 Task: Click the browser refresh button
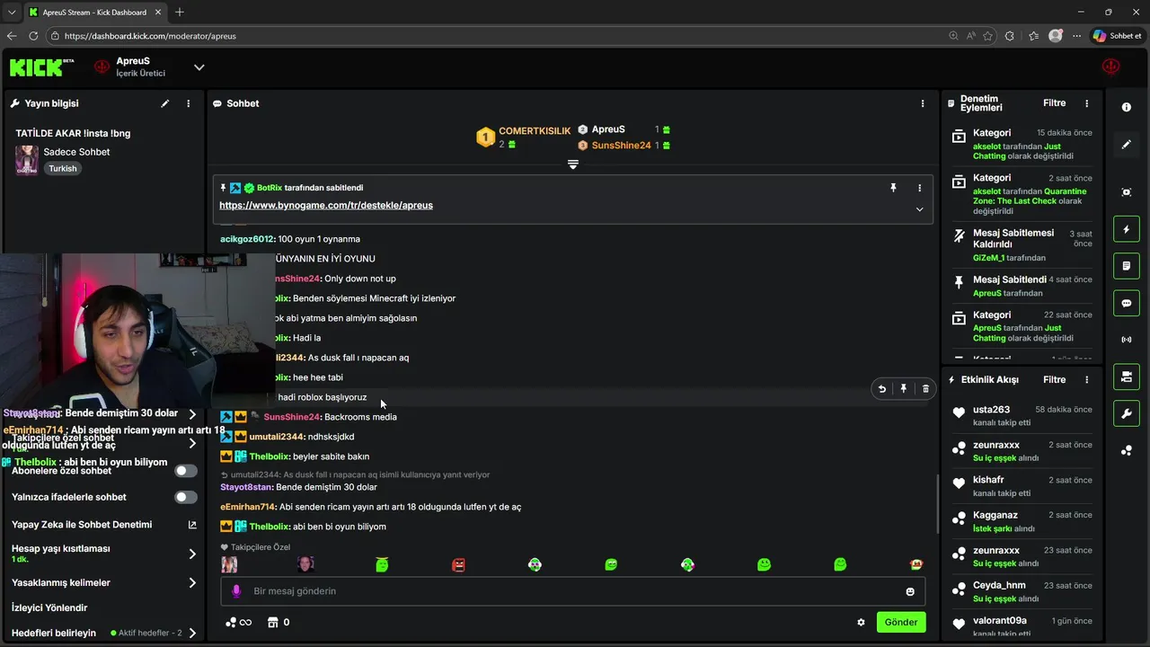coord(33,36)
